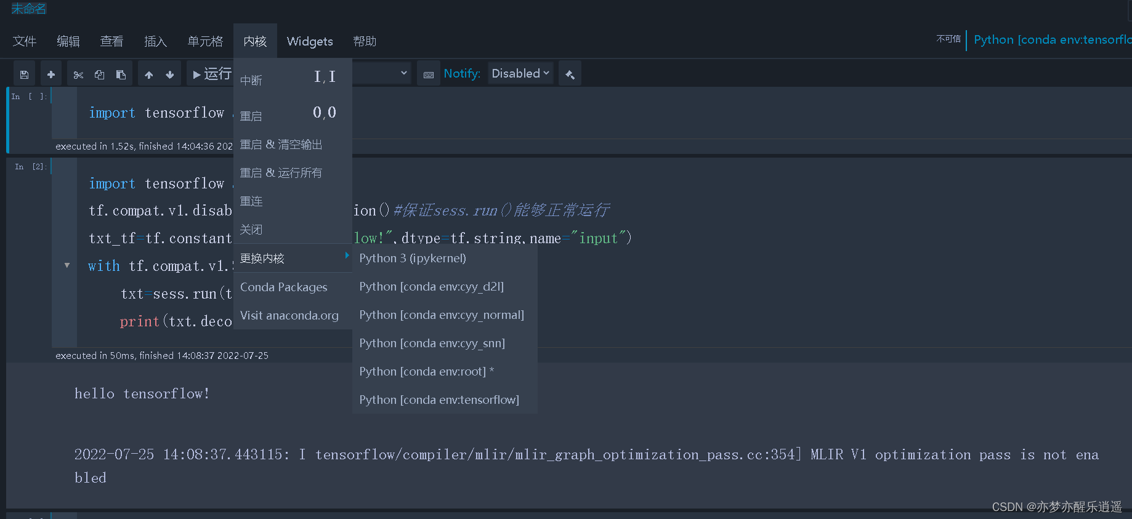Choose 关闭 to shut down kernel
Screen dimensions: 1132x519
293,229
